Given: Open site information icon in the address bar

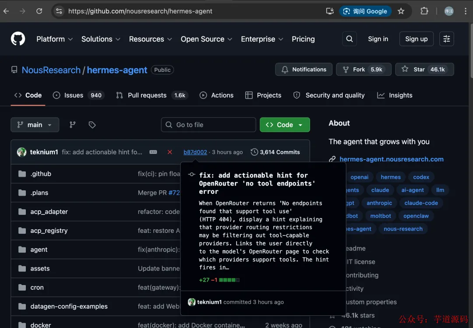Looking at the screenshot, I should (x=59, y=11).
